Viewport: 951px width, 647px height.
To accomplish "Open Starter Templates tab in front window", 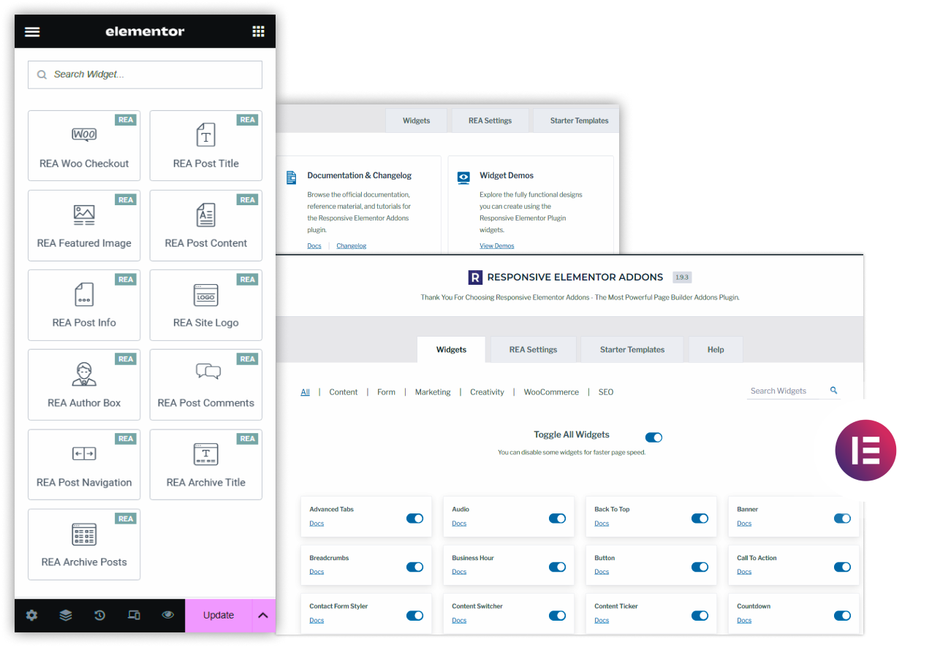I will [632, 350].
